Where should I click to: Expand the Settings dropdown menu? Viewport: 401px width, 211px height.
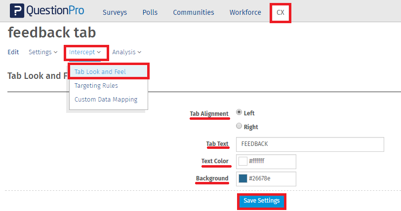[43, 52]
